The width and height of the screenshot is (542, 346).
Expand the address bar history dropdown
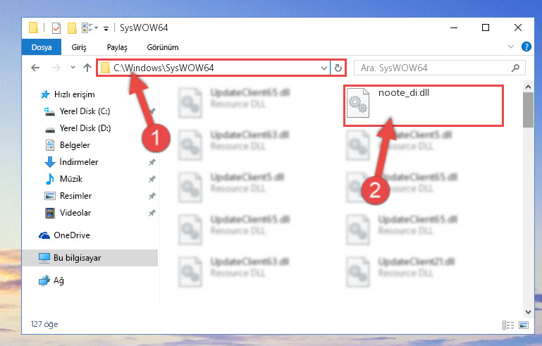pos(324,68)
